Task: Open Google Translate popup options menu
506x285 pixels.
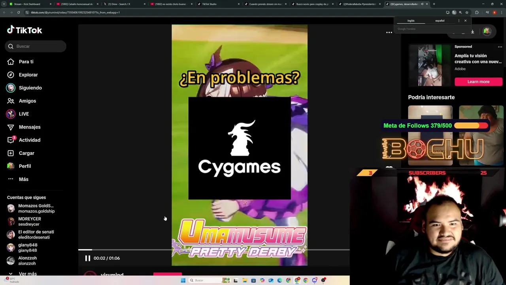Action: tap(459, 21)
